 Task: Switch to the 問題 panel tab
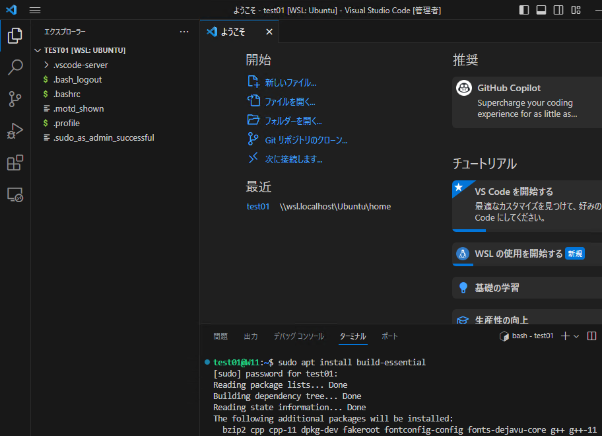point(220,336)
